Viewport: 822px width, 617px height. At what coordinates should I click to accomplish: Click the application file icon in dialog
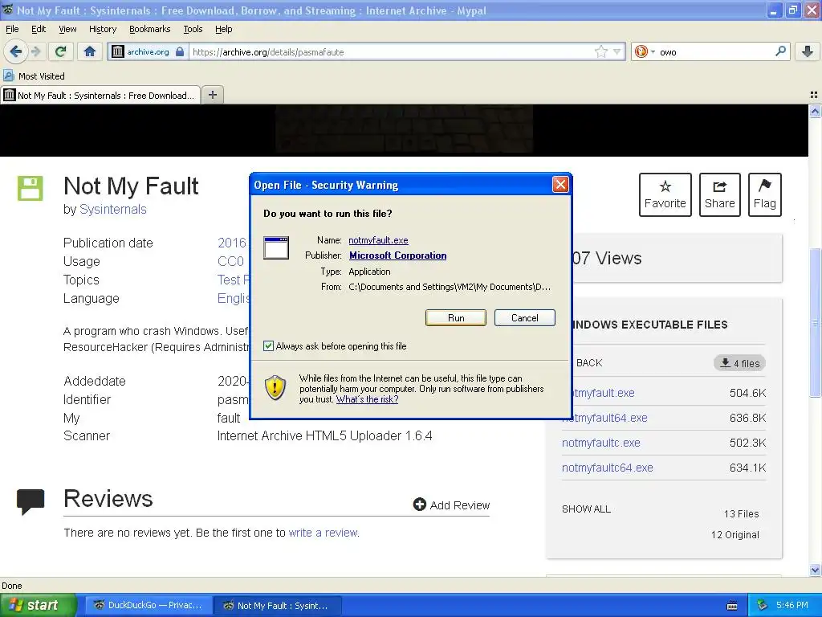pyautogui.click(x=276, y=248)
